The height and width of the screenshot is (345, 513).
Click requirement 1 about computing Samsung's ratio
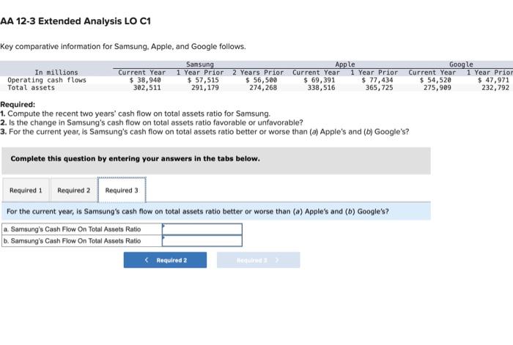(136, 114)
